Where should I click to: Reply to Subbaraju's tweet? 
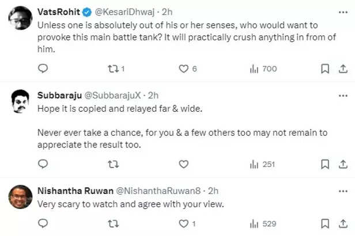tap(43, 164)
